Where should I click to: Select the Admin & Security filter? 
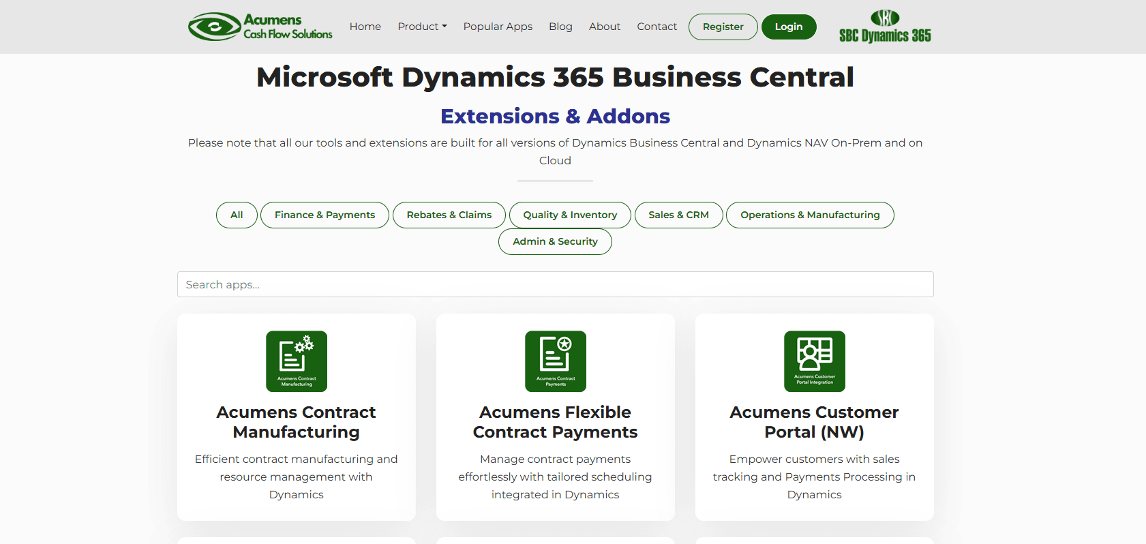(x=555, y=241)
